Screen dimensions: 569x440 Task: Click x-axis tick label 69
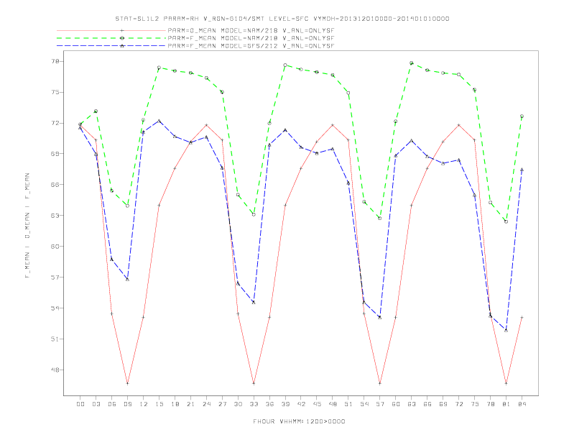tap(443, 404)
